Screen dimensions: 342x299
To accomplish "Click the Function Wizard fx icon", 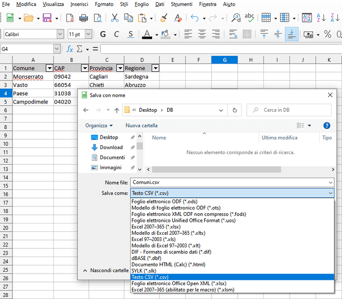I will point(70,49).
